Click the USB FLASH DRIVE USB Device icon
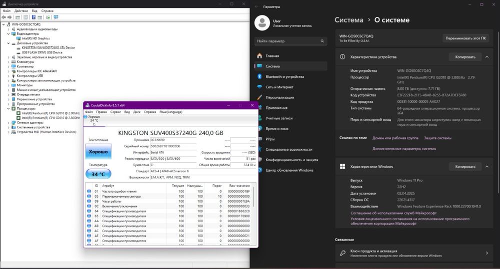The width and height of the screenshot is (500, 269). click(18, 52)
